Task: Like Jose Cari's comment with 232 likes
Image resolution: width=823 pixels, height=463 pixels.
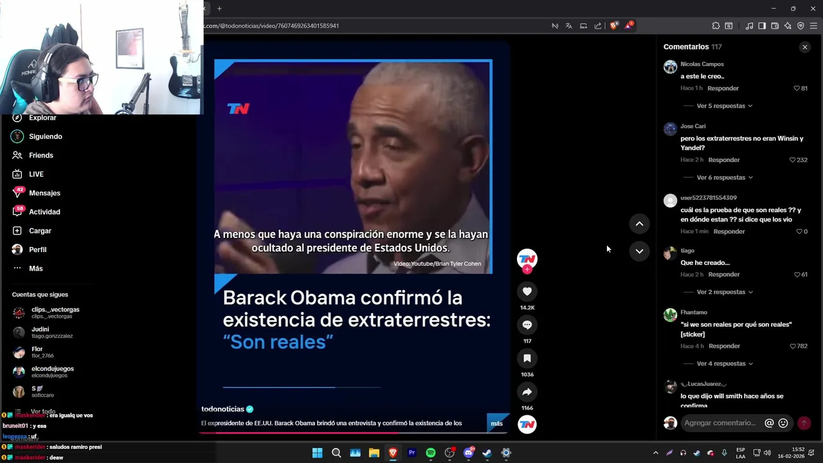Action: click(792, 160)
